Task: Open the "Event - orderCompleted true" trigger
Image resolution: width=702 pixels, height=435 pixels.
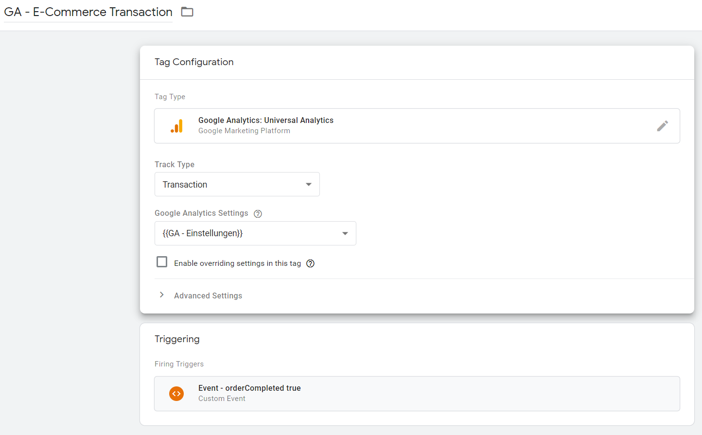Action: click(x=417, y=393)
